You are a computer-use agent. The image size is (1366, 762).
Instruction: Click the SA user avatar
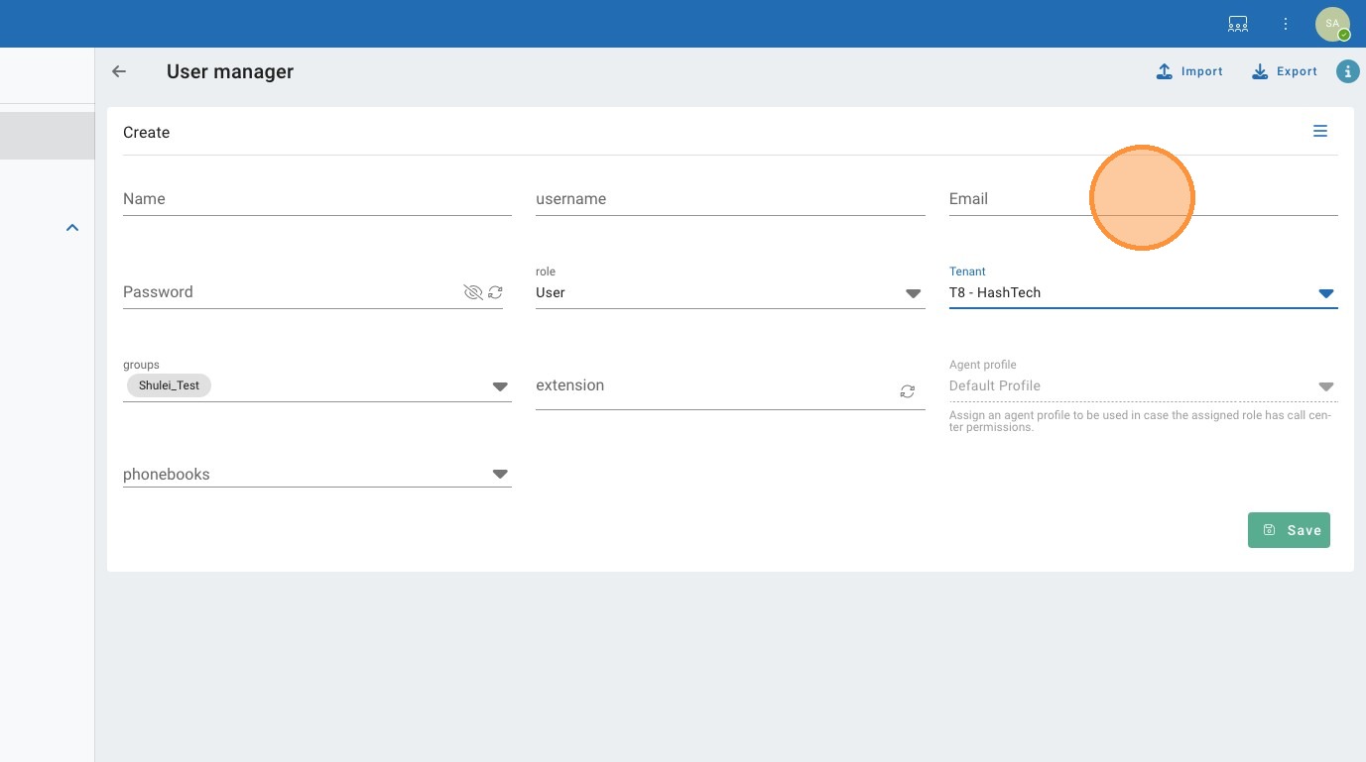1331,24
